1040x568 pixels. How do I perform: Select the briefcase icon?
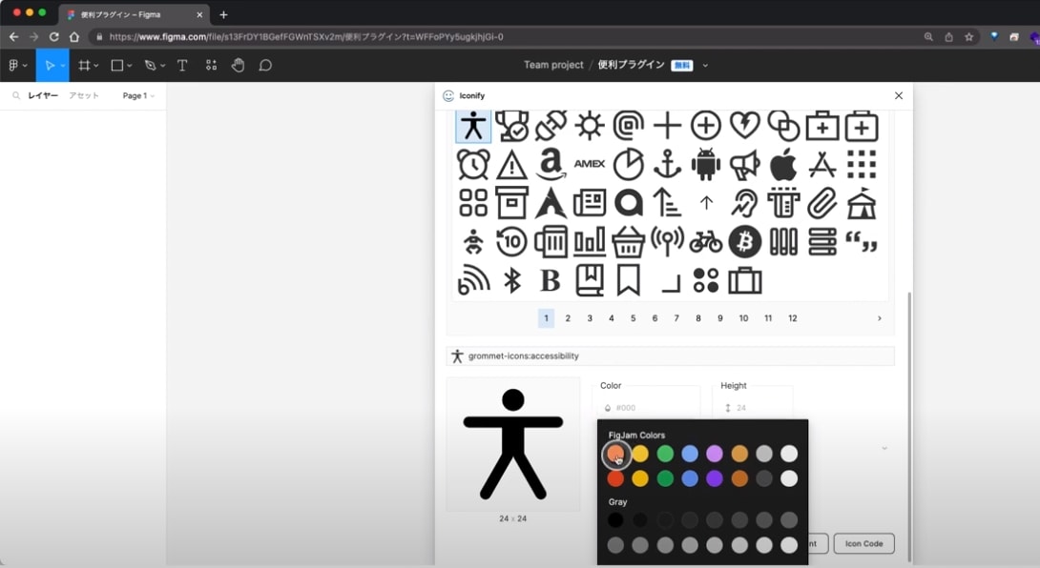pos(745,281)
